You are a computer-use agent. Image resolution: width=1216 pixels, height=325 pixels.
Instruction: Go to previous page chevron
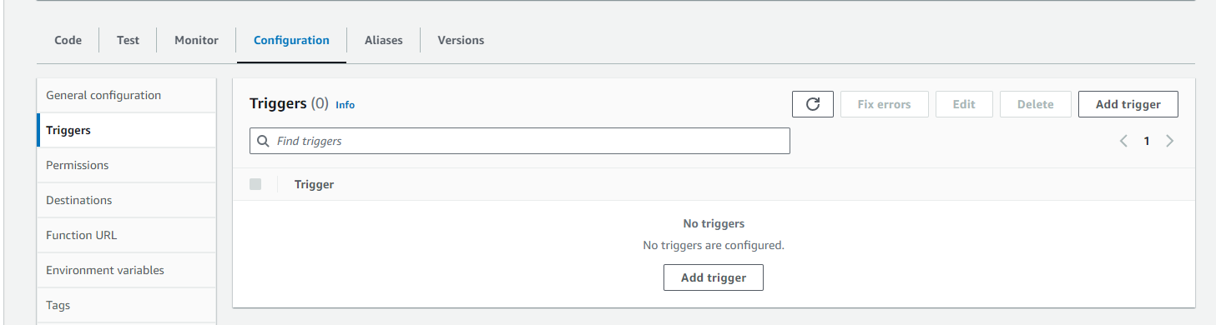tap(1123, 141)
